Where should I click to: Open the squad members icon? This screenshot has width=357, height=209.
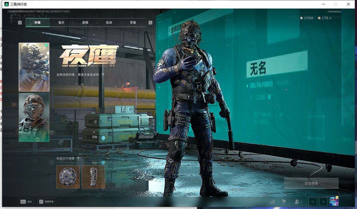click(298, 202)
